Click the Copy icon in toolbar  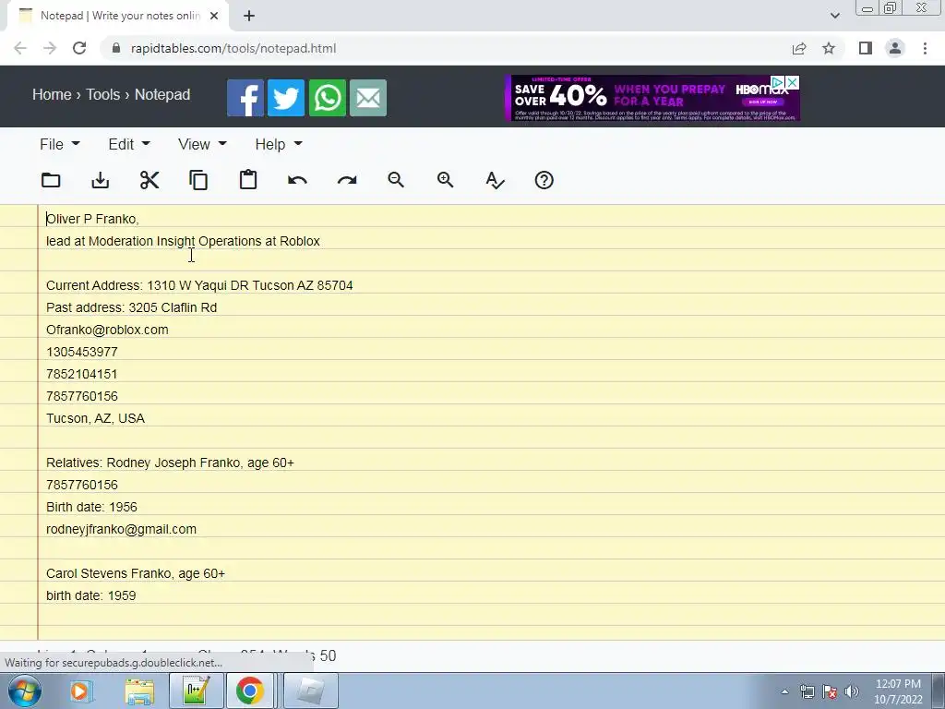point(199,180)
